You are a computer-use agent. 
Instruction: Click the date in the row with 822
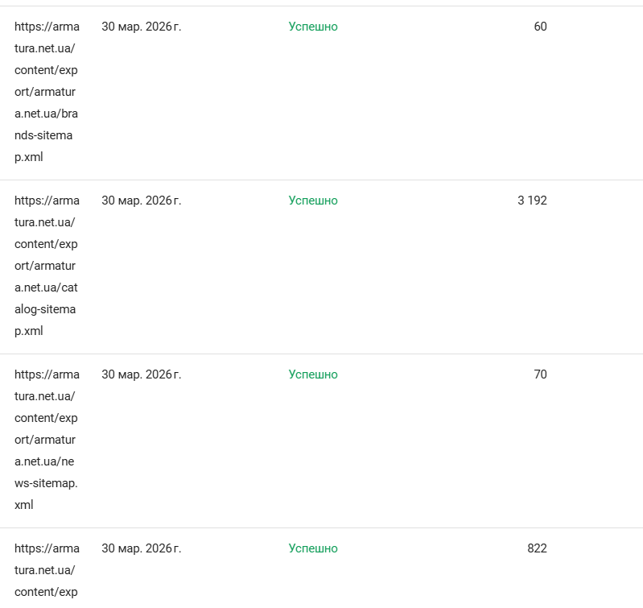coord(142,548)
